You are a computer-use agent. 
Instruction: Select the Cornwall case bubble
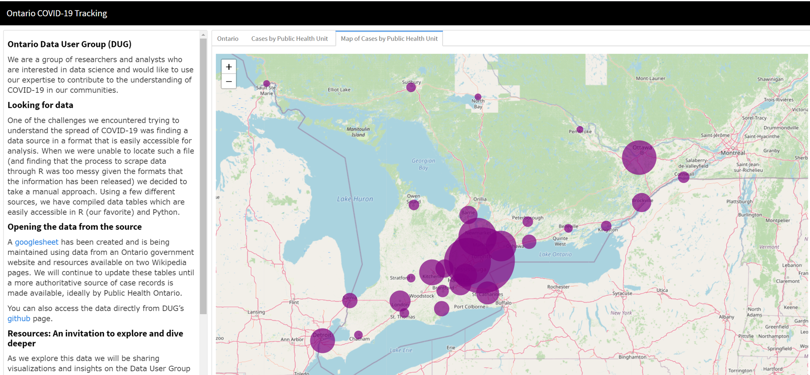pyautogui.click(x=683, y=177)
